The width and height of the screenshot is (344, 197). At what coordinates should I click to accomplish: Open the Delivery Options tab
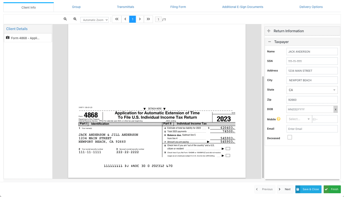point(311,7)
